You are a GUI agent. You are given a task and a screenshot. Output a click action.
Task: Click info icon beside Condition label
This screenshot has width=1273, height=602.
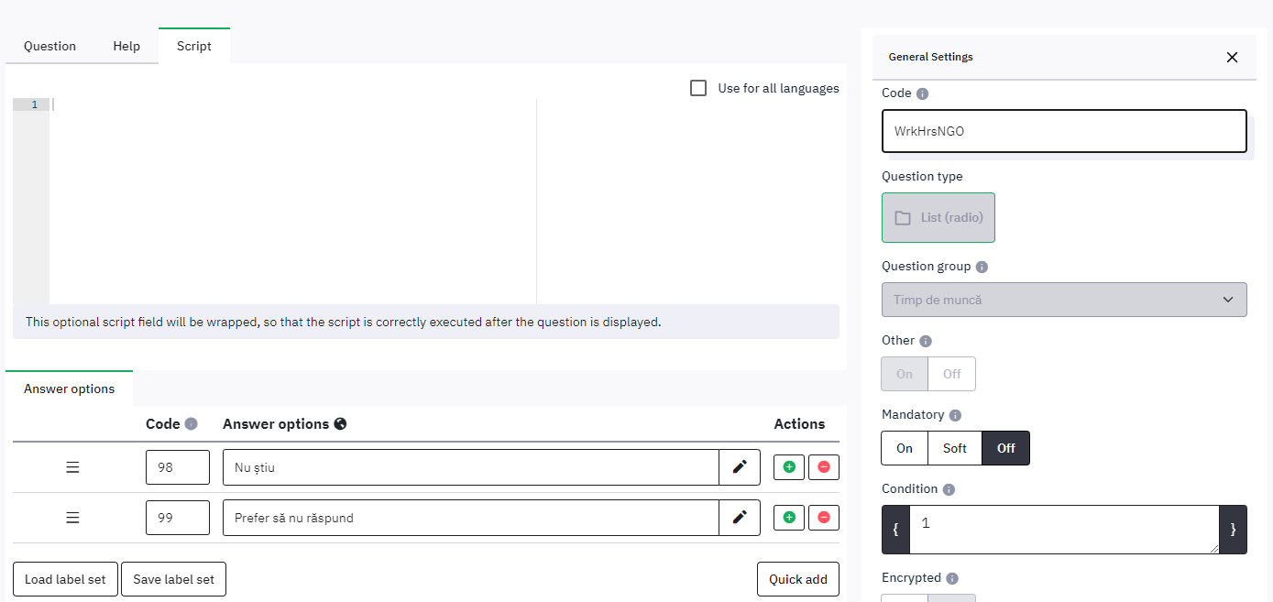tap(949, 489)
